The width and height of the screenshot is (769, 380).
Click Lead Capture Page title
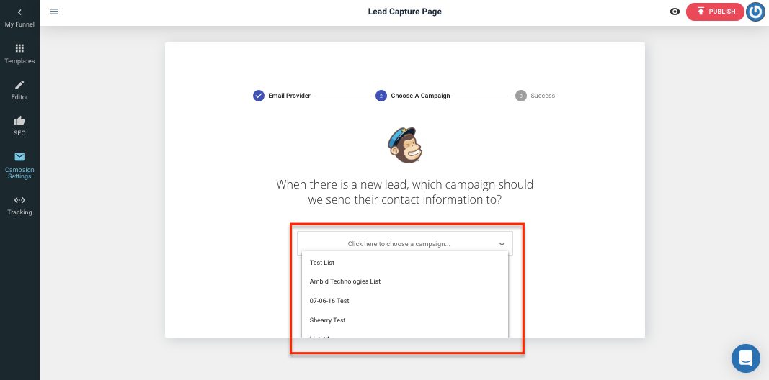click(x=405, y=12)
